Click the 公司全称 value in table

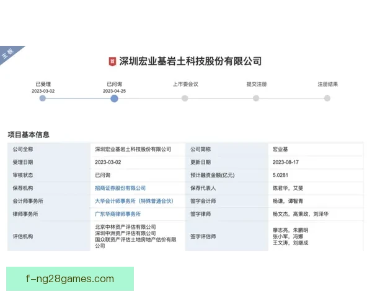click(x=133, y=149)
